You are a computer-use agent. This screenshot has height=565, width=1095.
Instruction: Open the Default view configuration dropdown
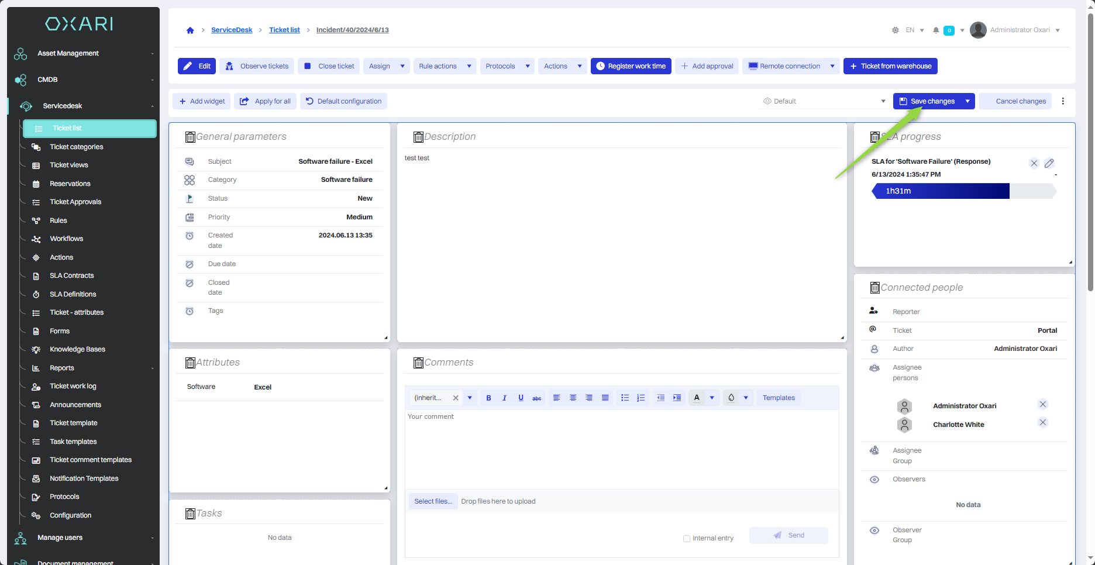pos(825,101)
